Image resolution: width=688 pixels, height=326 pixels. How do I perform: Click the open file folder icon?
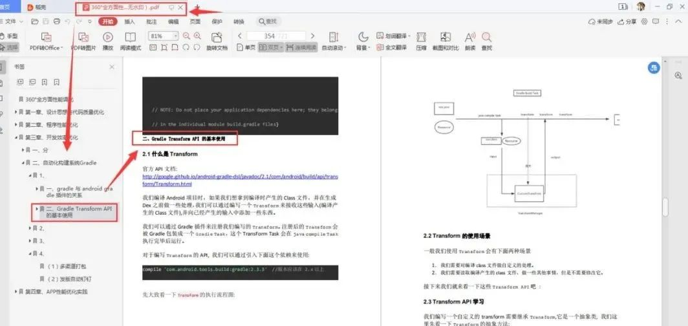pyautogui.click(x=35, y=21)
